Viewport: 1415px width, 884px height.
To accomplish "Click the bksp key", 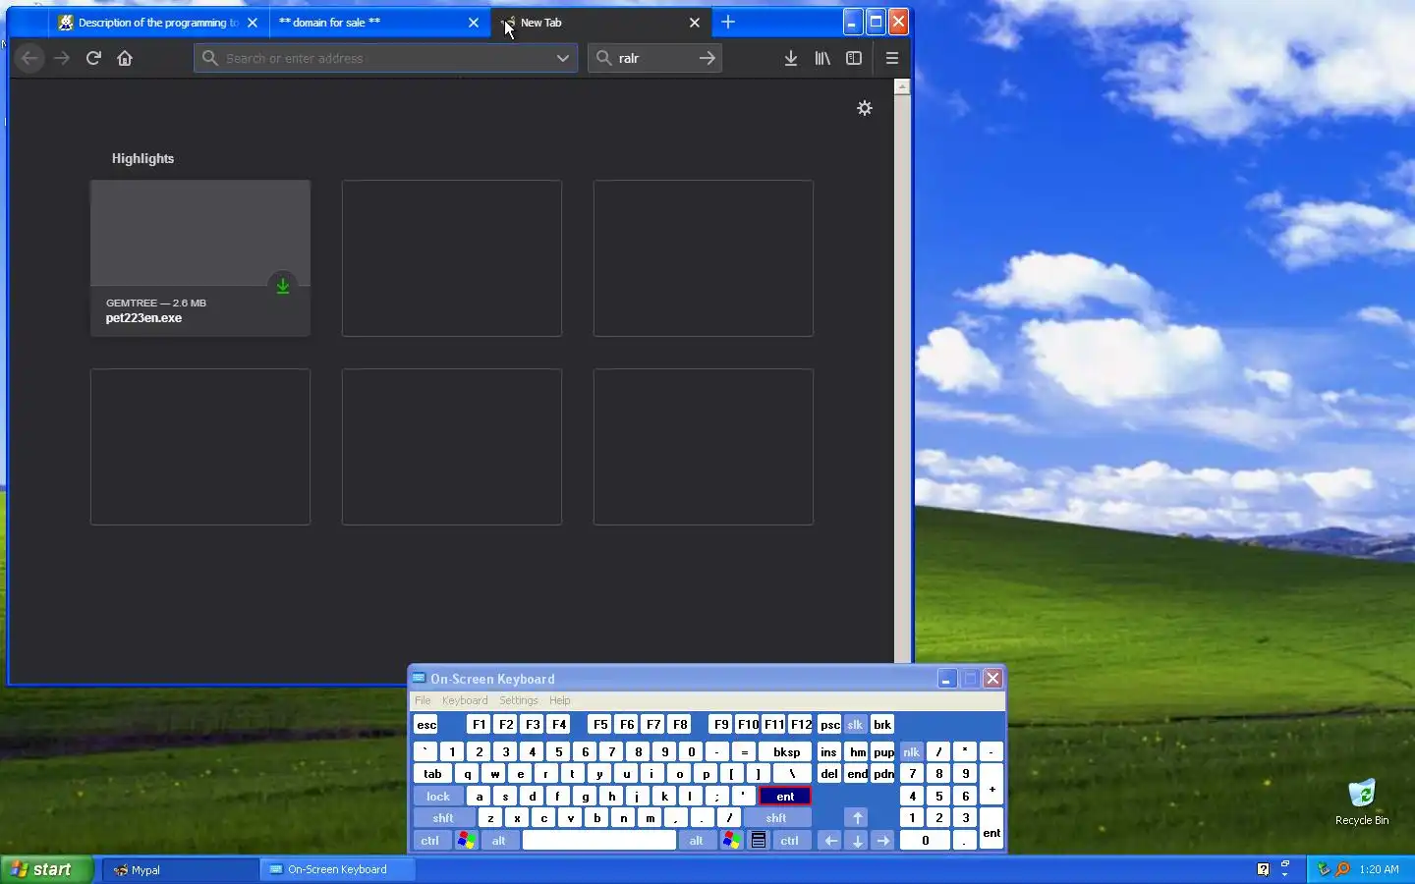I will (786, 752).
